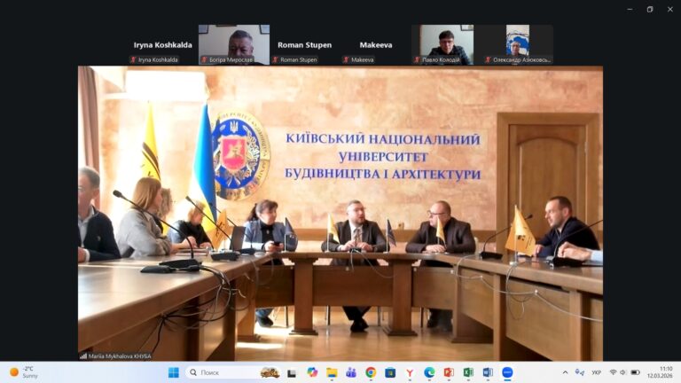The image size is (681, 383).
Task: Select Павло Колодій's video thumbnail
Action: tap(446, 44)
